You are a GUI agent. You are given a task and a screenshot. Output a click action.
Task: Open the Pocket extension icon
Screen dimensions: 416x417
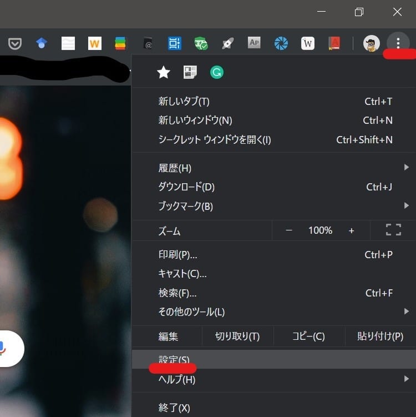(x=15, y=43)
